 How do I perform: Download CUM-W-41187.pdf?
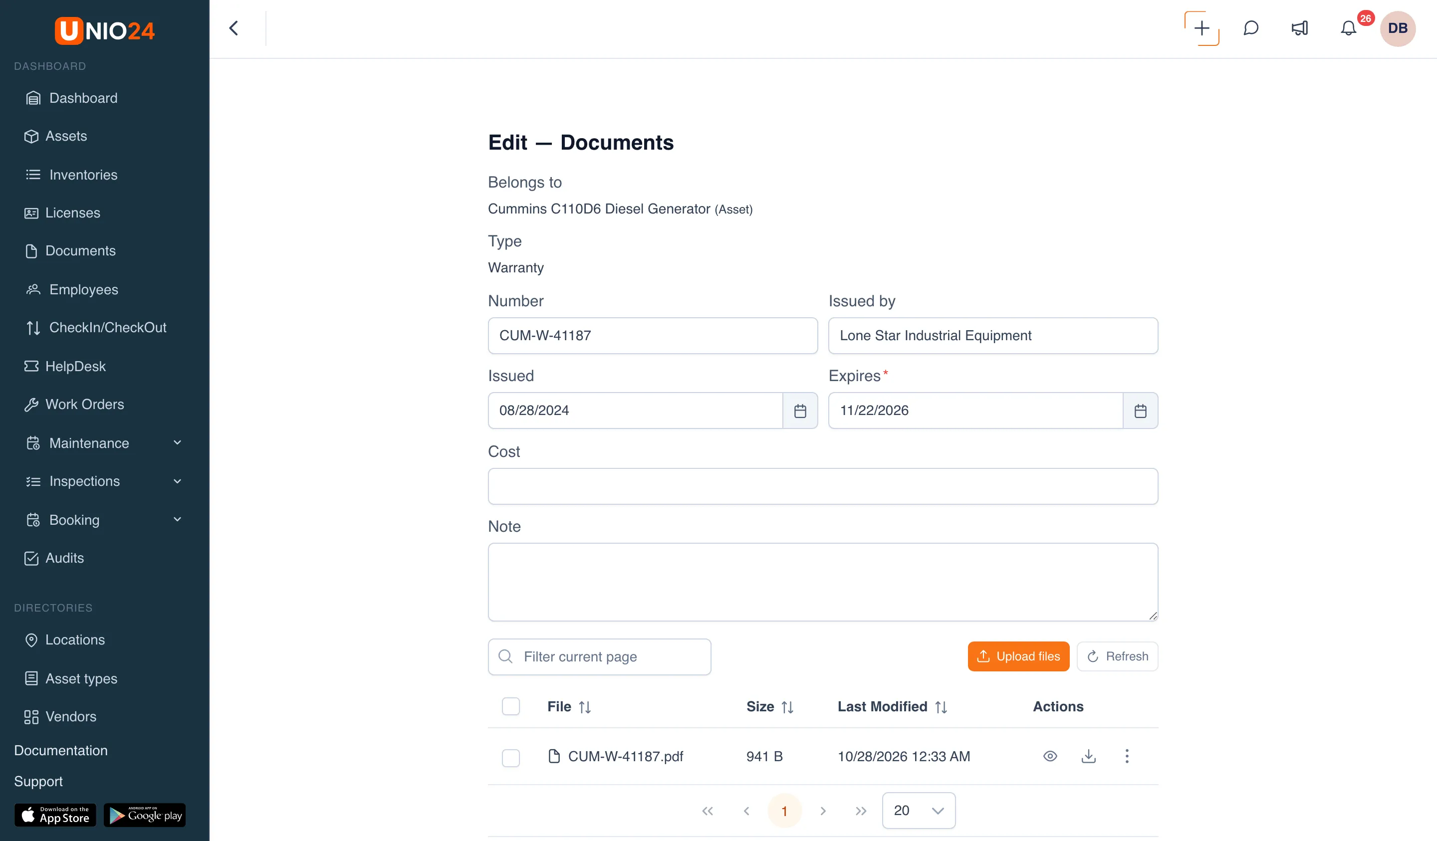coord(1089,756)
